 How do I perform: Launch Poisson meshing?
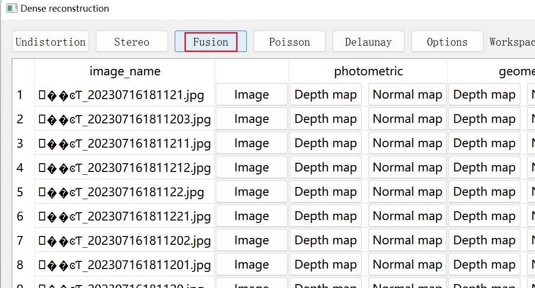click(x=289, y=42)
